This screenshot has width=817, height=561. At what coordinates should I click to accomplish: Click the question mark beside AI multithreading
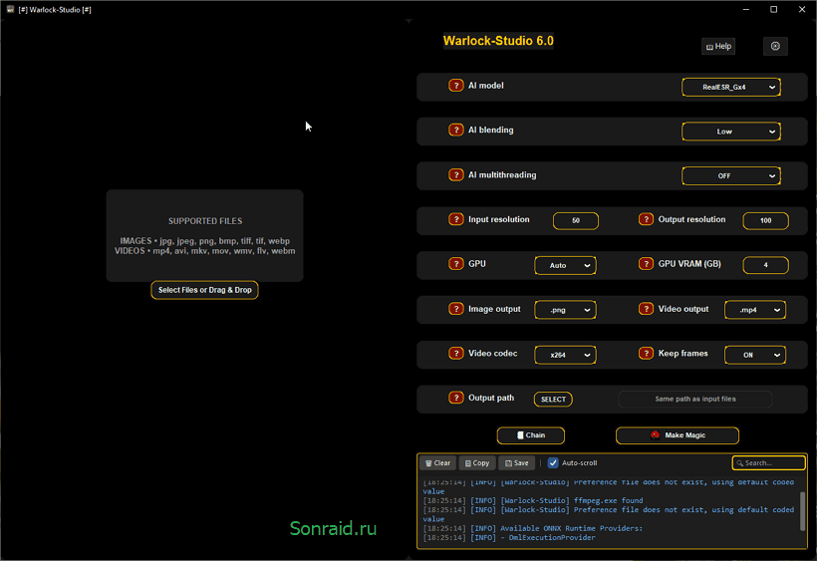tap(456, 174)
